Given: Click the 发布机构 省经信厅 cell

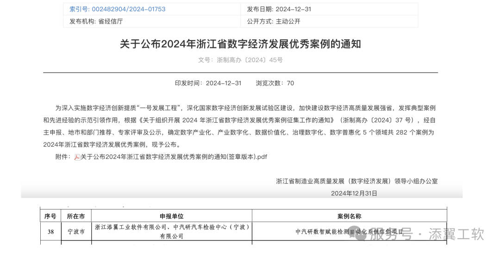Looking at the screenshot, I should click(93, 21).
